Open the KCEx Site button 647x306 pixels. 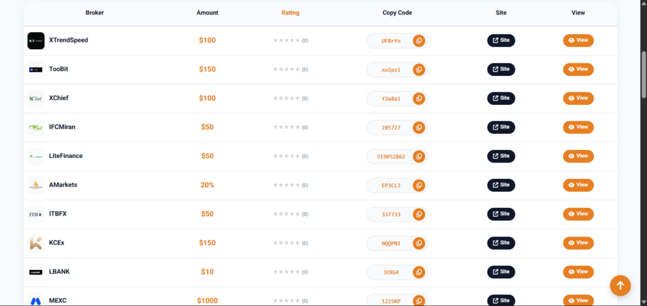coord(501,243)
